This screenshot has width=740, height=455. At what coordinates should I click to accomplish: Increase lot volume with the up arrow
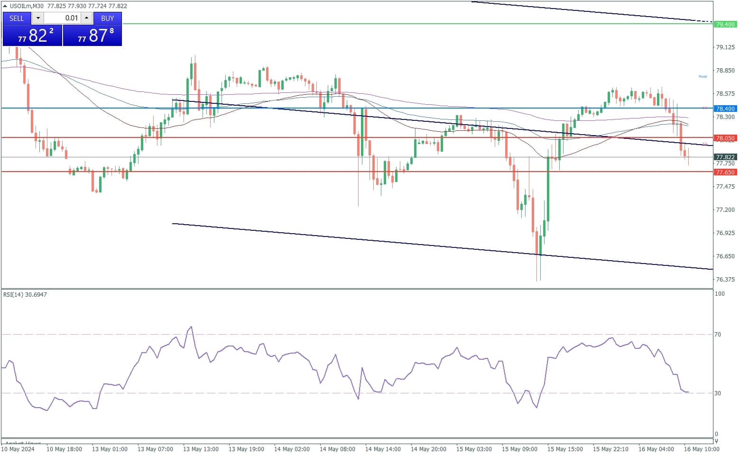(86, 18)
